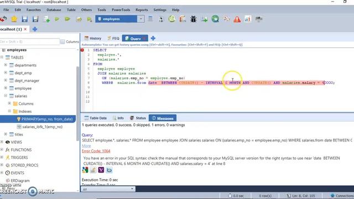Collapse the salaries table node

point(6,96)
